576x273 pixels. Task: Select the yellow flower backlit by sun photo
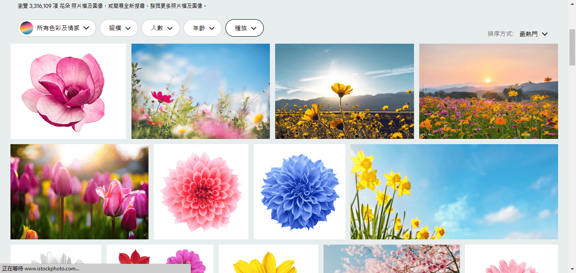[344, 91]
